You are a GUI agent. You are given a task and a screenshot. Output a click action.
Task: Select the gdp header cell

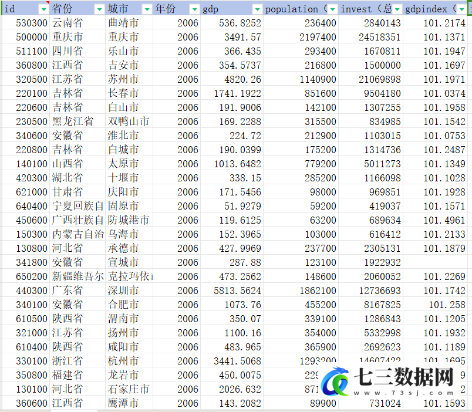pos(232,9)
